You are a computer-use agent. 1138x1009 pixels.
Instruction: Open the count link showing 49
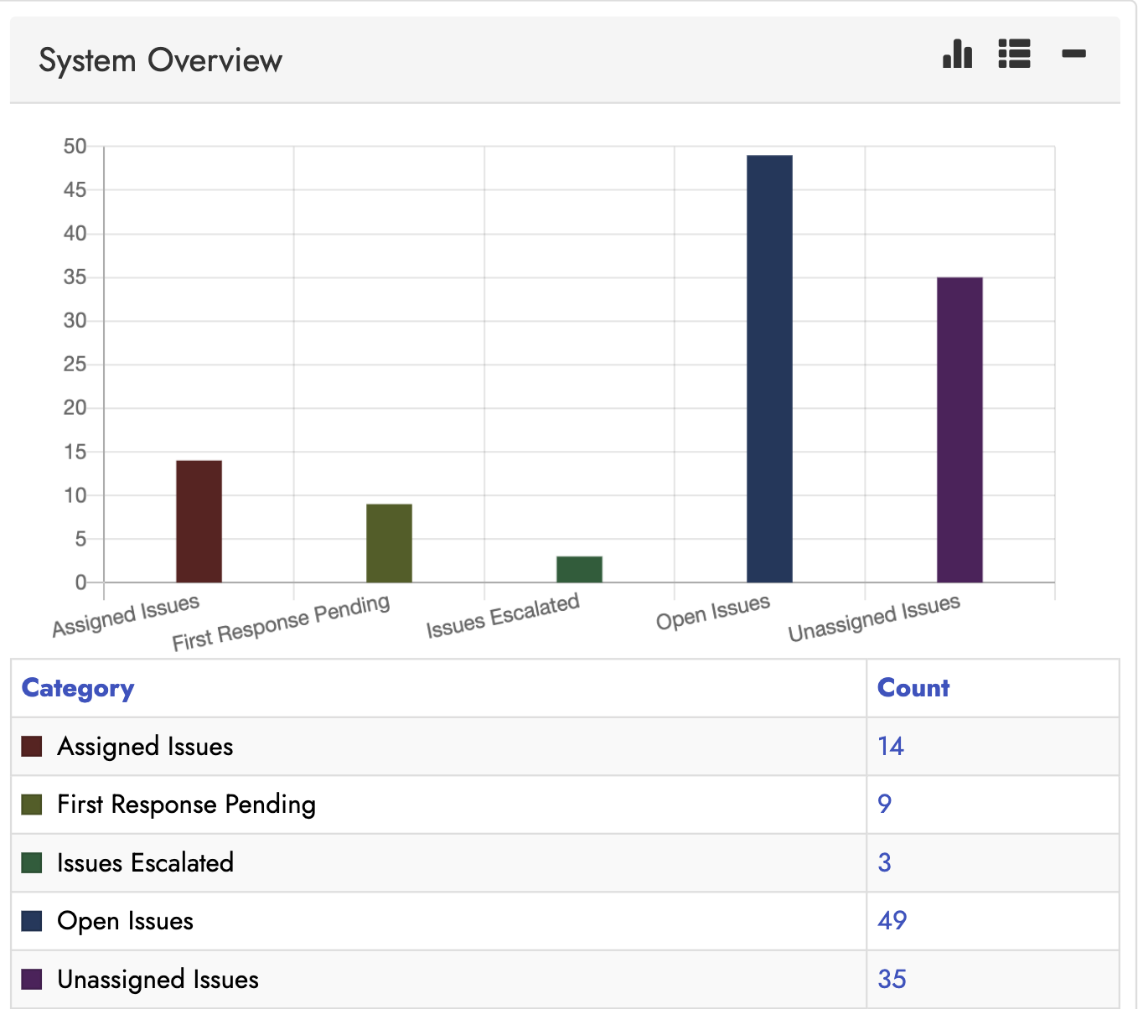point(892,919)
